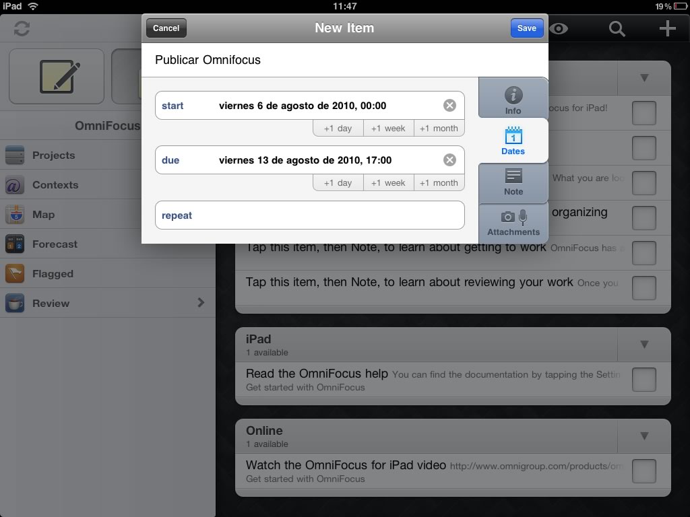Open the Contexts @ icon
Viewport: 690px width, 517px height.
pos(15,185)
